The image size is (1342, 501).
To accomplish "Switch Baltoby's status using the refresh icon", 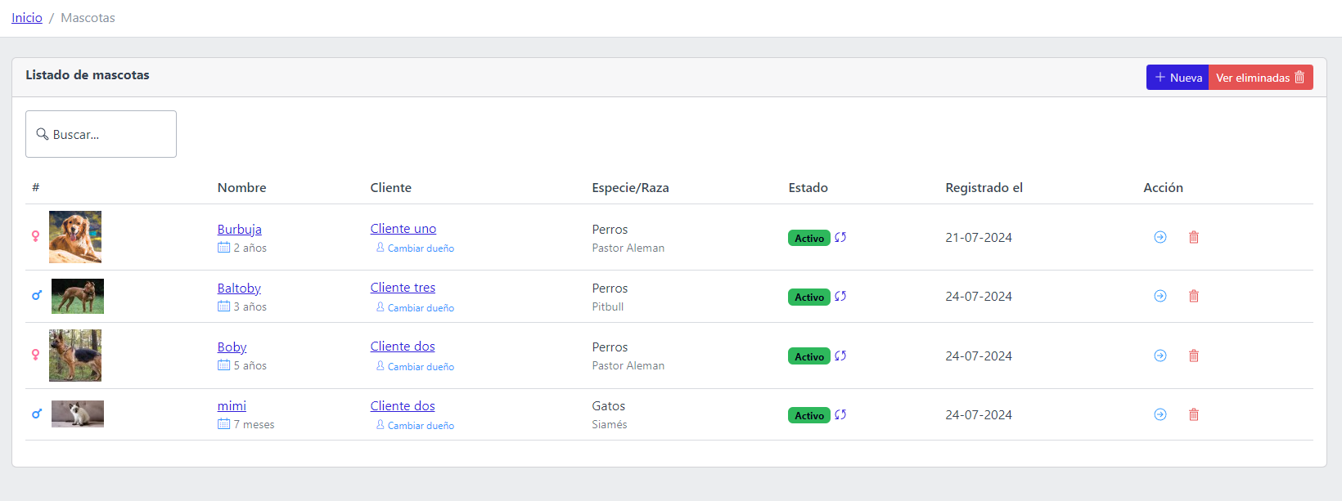I will point(840,296).
